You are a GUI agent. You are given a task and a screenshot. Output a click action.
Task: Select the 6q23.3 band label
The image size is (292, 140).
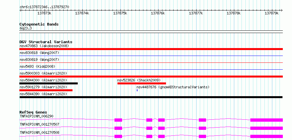pyautogui.click(x=25, y=28)
